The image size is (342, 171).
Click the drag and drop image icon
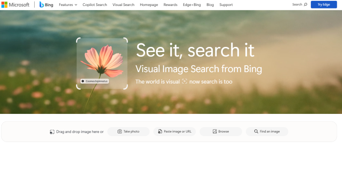click(52, 132)
